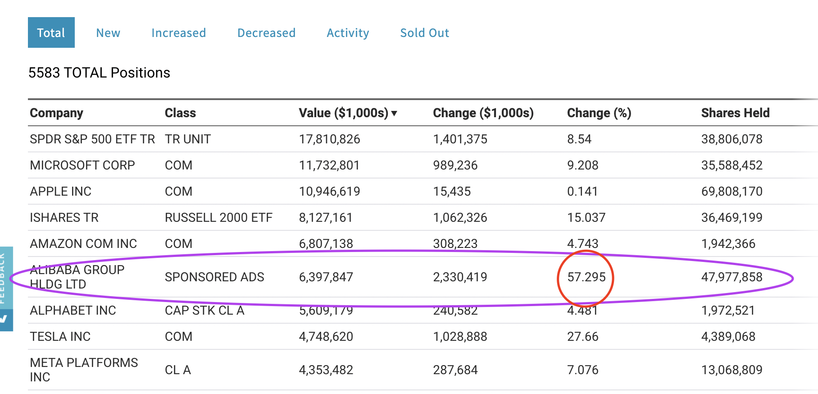Image resolution: width=818 pixels, height=394 pixels.
Task: Open the SPDR S&P 500 ETF TR row
Action: point(92,139)
